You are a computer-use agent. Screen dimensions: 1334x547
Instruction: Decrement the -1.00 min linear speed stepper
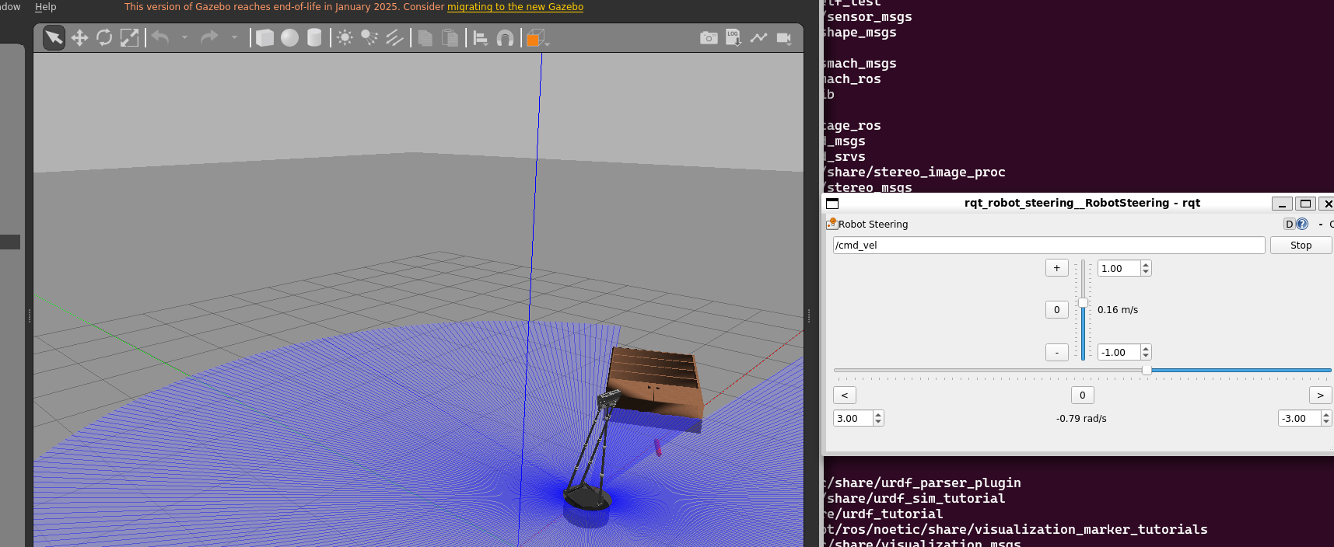[x=1146, y=356]
